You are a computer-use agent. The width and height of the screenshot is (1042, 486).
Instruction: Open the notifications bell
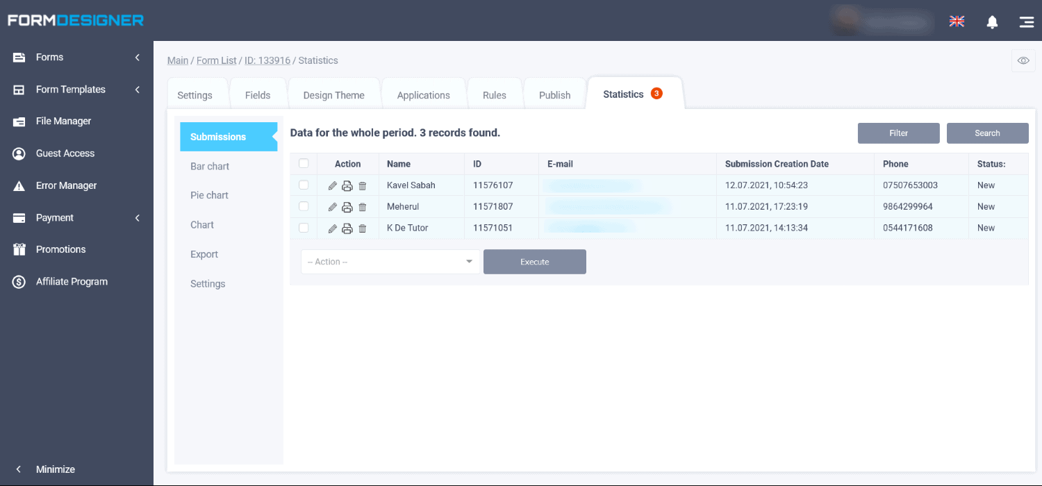(x=992, y=22)
